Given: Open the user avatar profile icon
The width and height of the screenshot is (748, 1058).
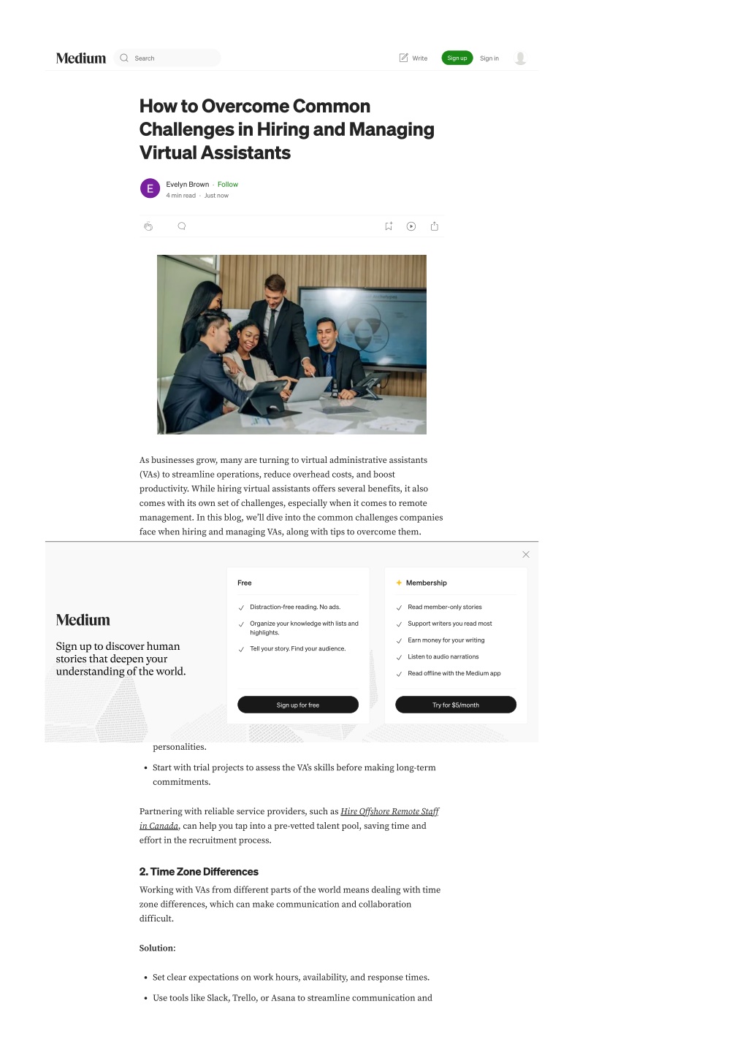Looking at the screenshot, I should (x=520, y=58).
